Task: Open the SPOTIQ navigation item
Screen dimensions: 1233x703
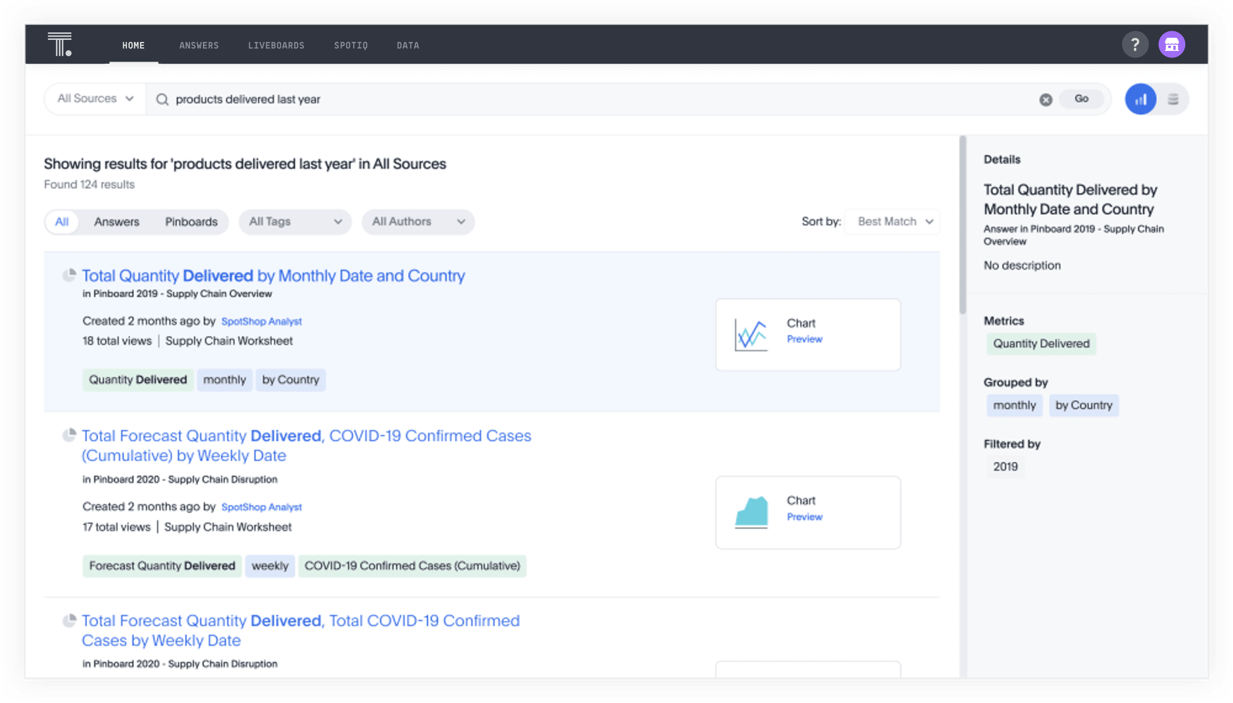Action: [x=351, y=45]
